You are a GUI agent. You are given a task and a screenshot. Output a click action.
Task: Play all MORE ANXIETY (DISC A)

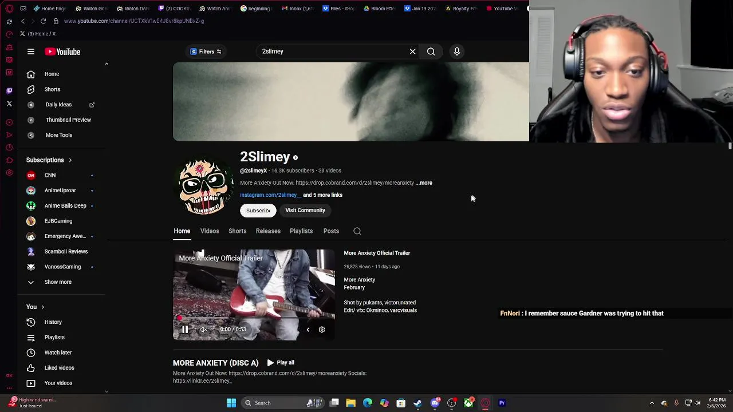tap(281, 363)
